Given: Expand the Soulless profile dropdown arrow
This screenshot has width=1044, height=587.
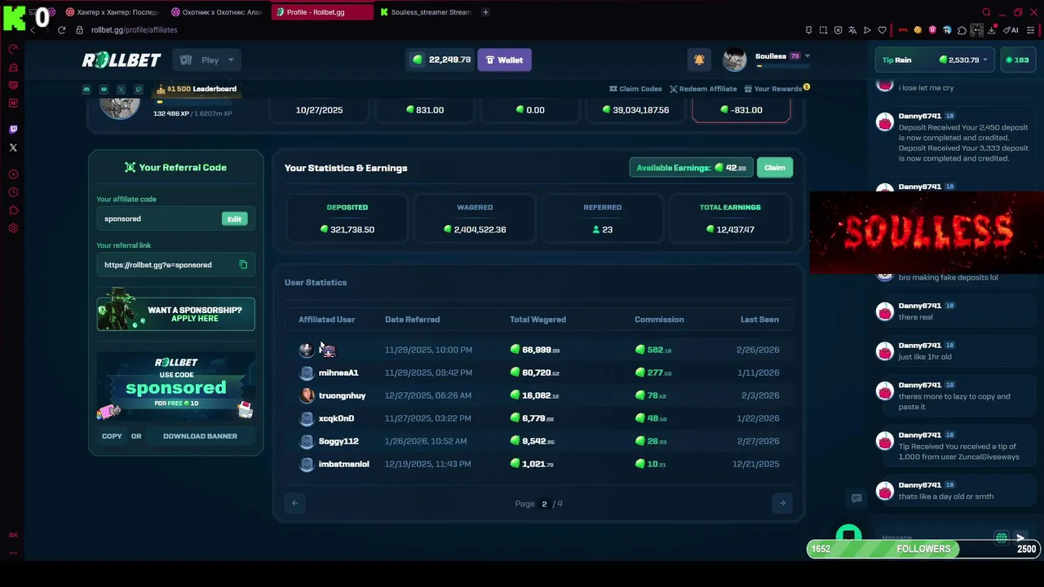Looking at the screenshot, I should click(807, 56).
